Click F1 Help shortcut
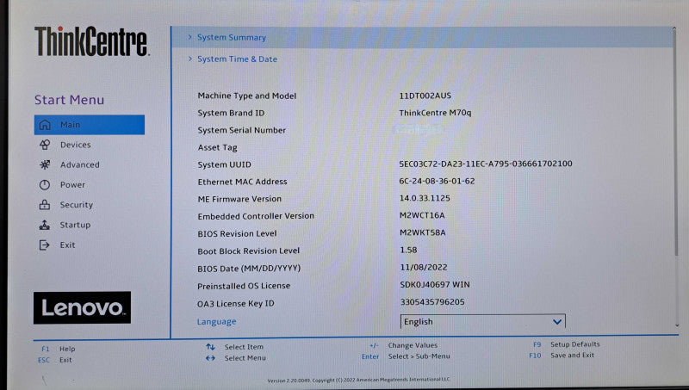The width and height of the screenshot is (689, 390). [x=59, y=349]
